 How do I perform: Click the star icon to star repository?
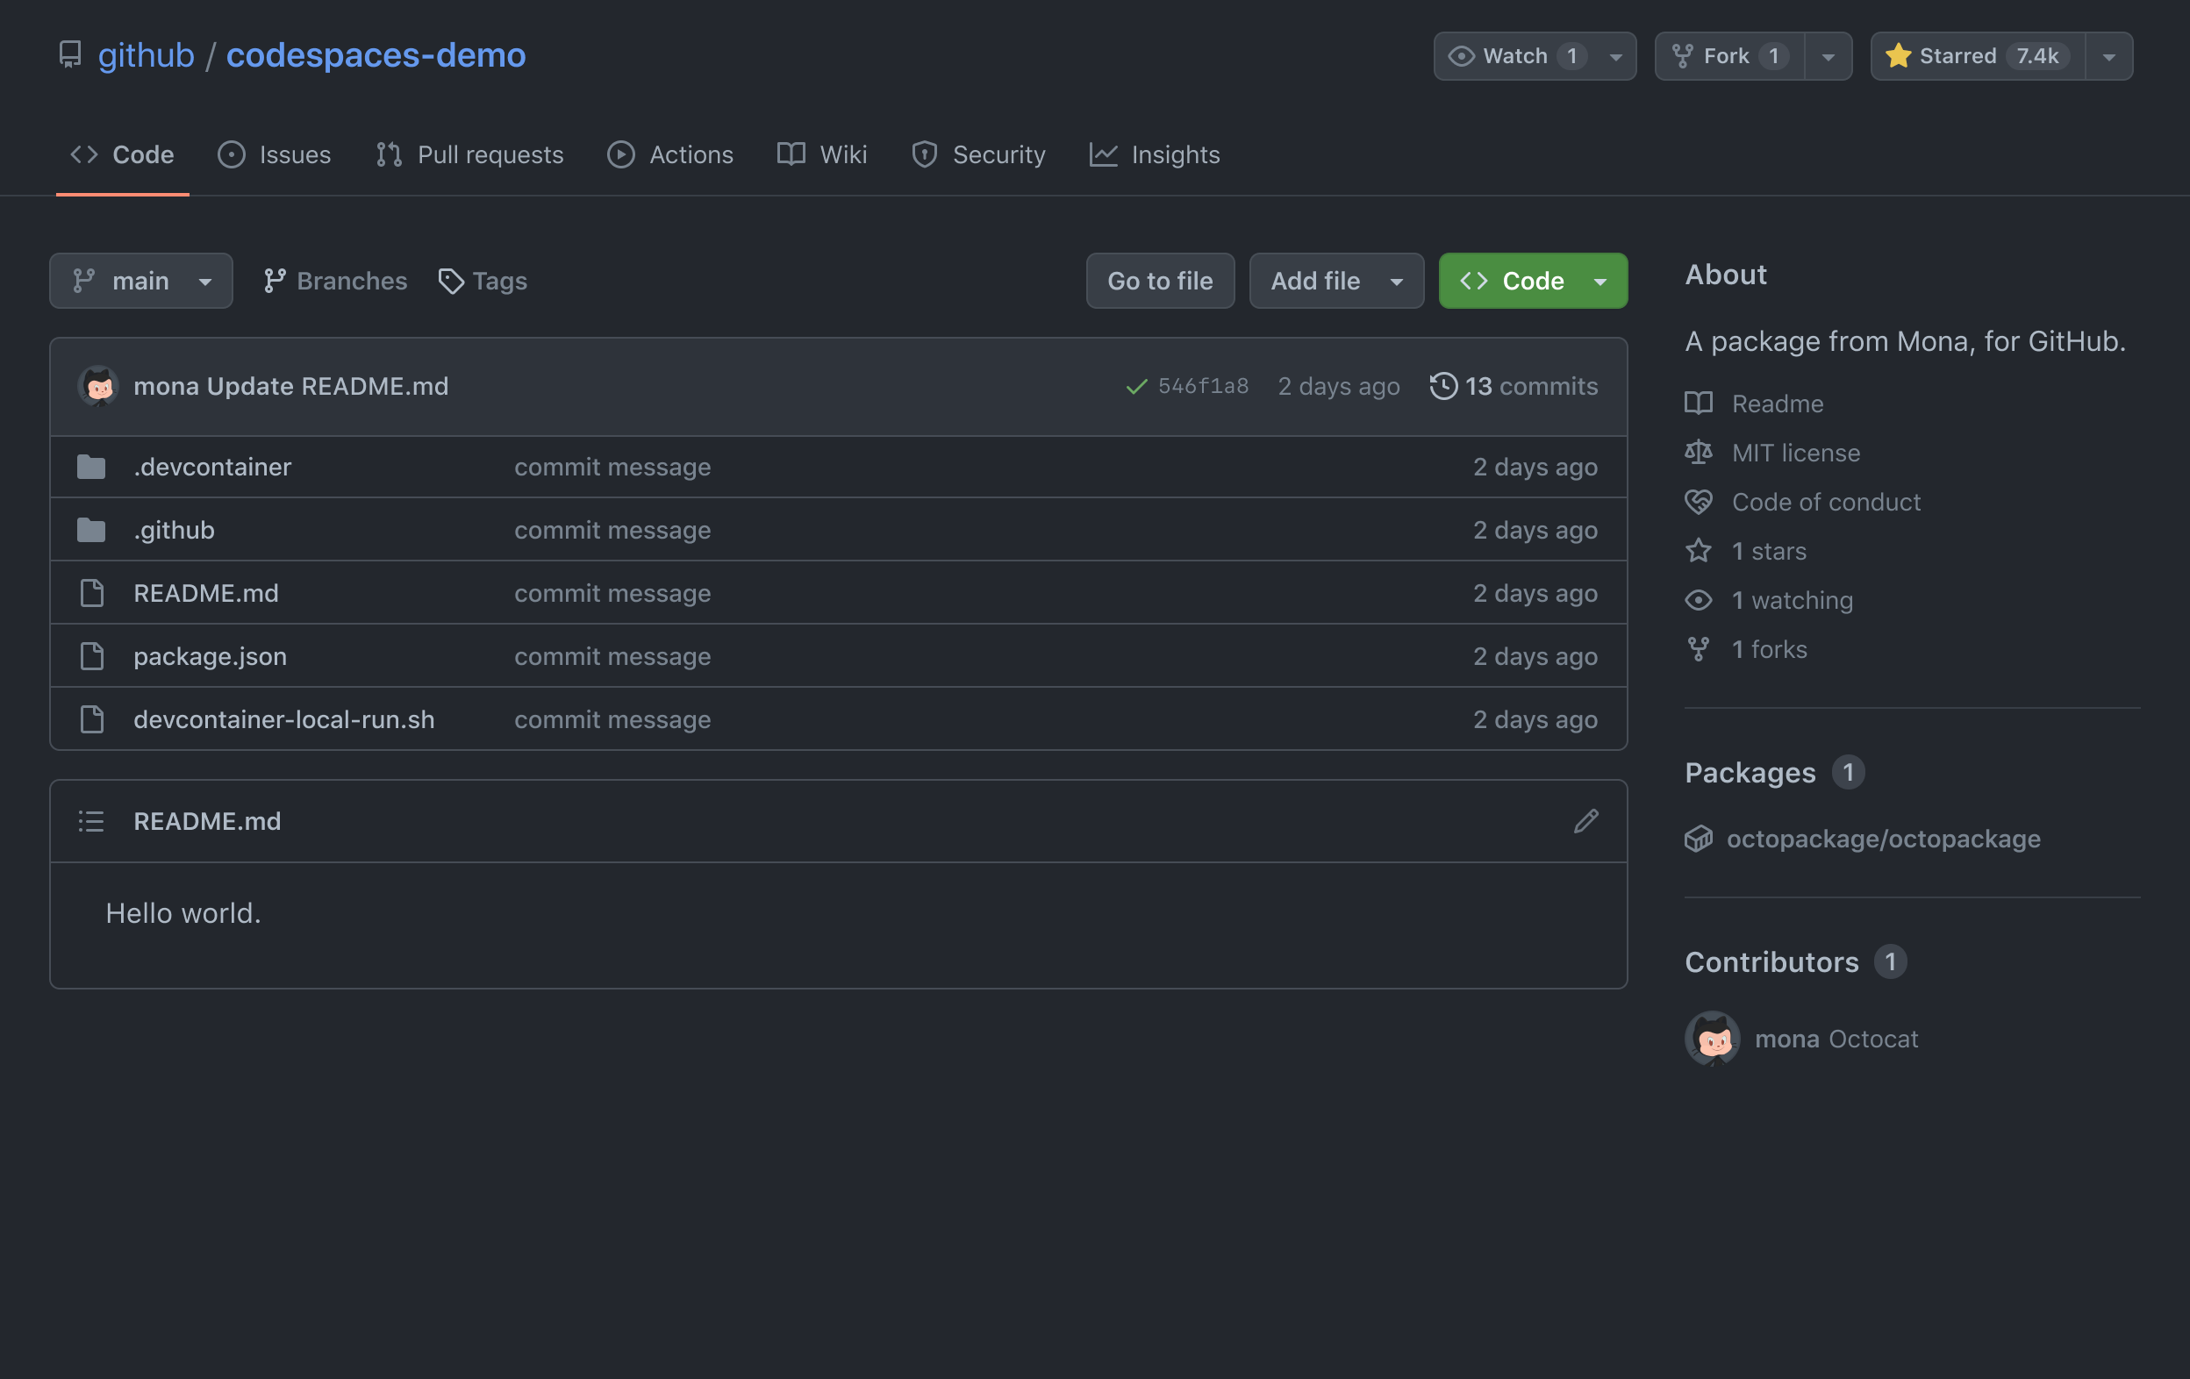click(1894, 55)
